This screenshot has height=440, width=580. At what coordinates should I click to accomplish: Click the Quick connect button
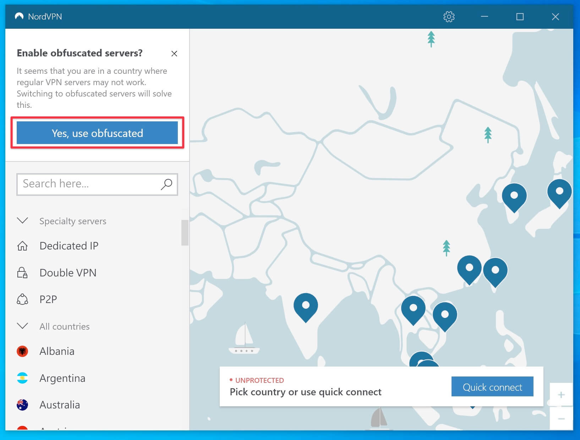492,387
